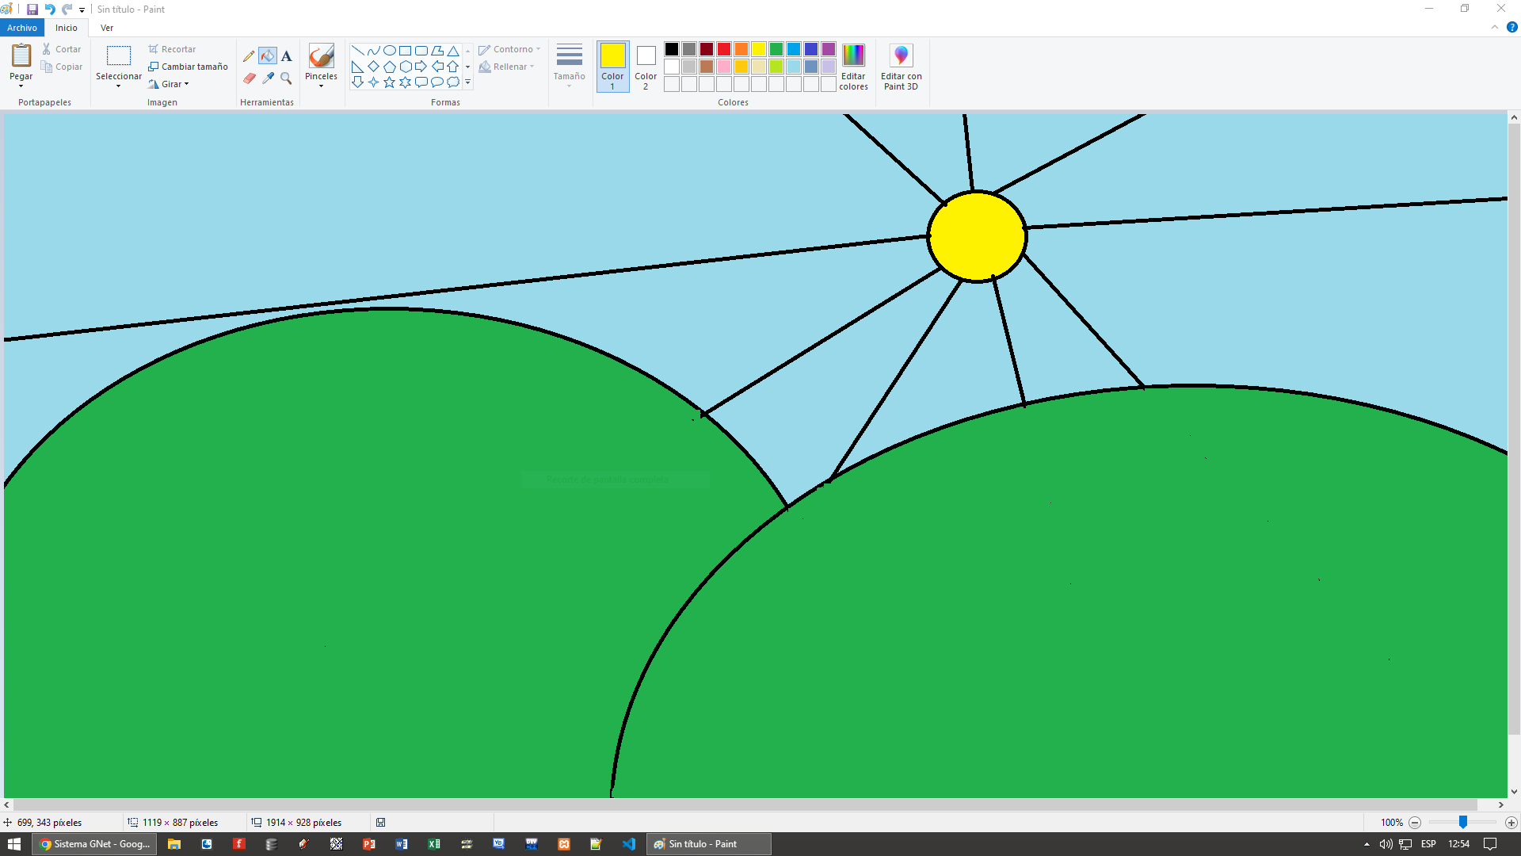The image size is (1521, 856).
Task: Open Edit with Paint 3D
Action: click(x=901, y=67)
